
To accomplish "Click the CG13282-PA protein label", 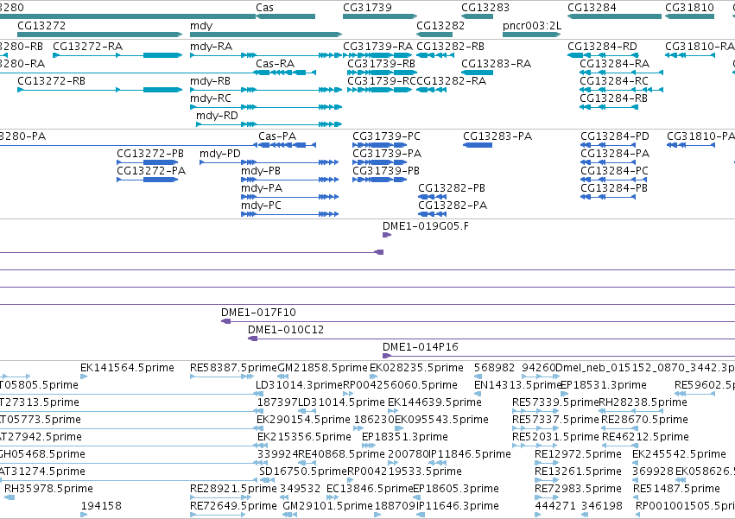I will [453, 206].
